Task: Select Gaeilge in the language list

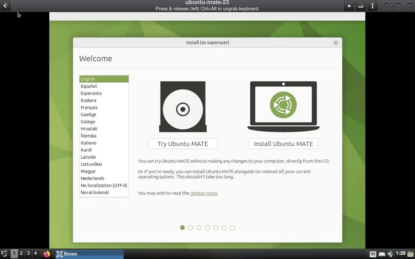Action: click(104, 115)
